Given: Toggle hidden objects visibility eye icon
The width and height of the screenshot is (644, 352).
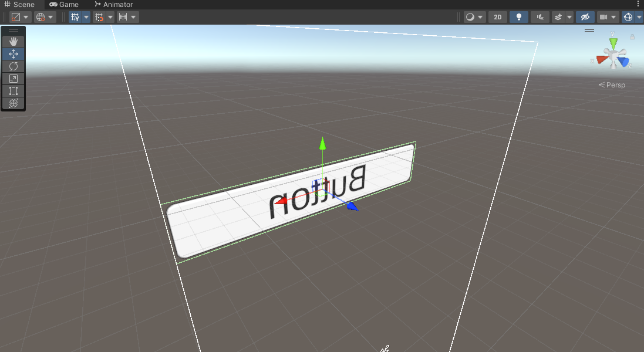Looking at the screenshot, I should 585,17.
